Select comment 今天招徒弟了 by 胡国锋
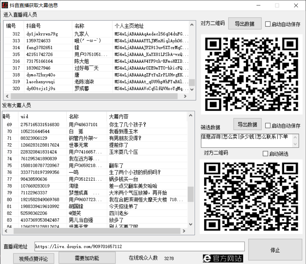Viewport: 306px width, 264px height. tap(95, 206)
